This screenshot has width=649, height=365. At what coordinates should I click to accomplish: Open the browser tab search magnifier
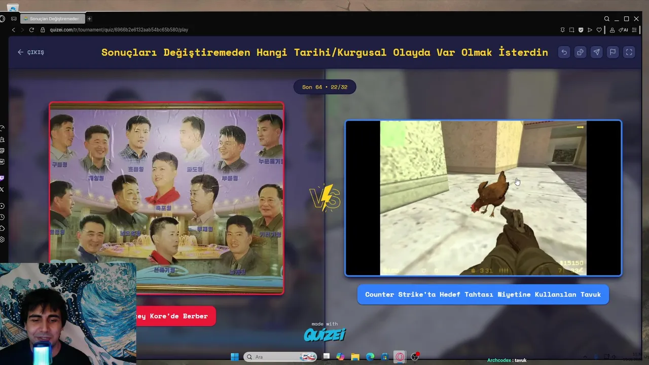607,19
